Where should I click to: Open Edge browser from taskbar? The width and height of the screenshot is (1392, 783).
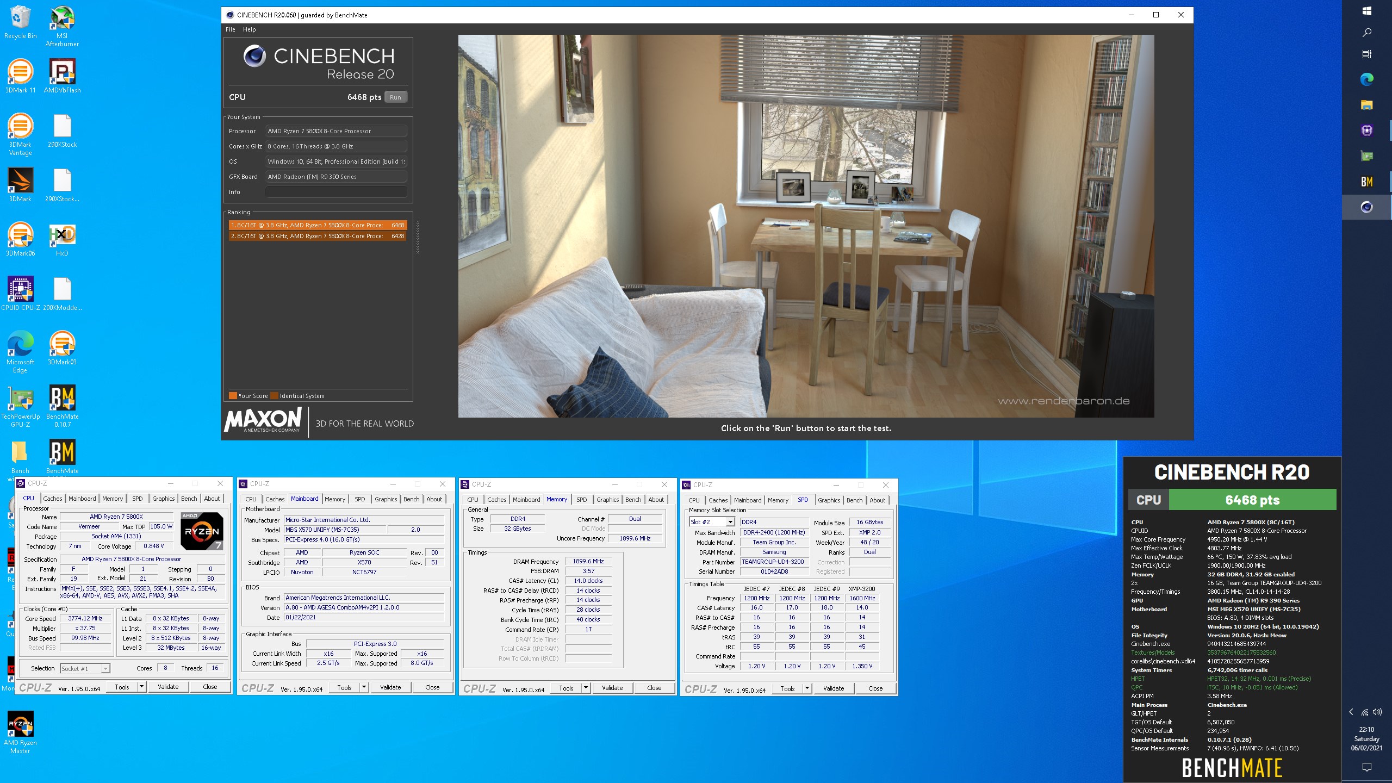pyautogui.click(x=1367, y=79)
